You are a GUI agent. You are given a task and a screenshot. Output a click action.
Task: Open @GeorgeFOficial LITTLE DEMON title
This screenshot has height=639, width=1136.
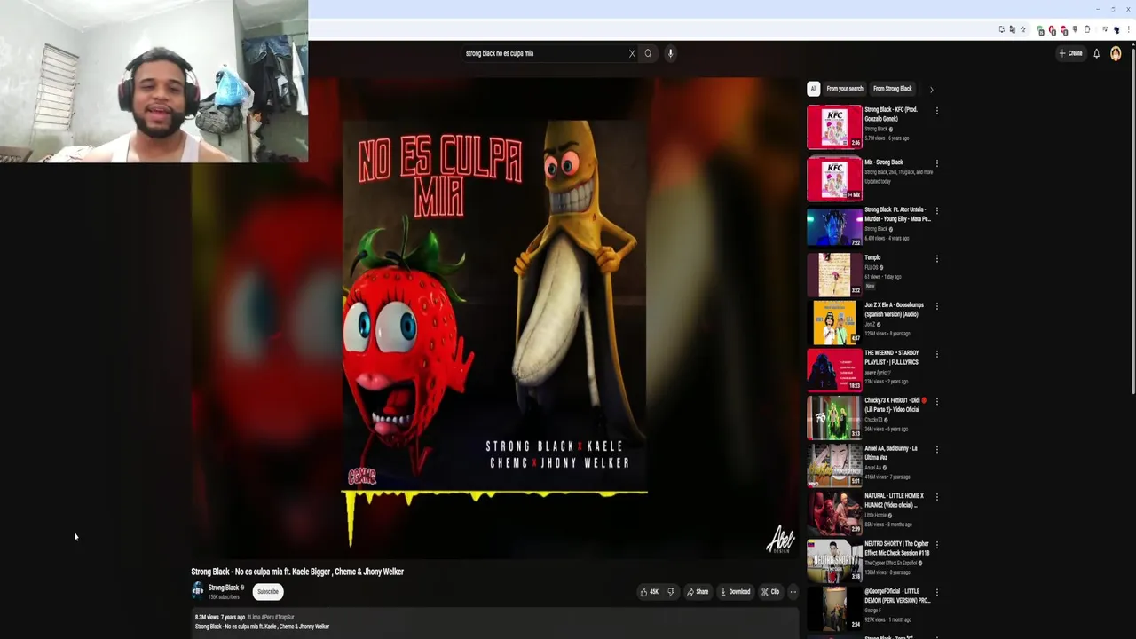pos(897,596)
